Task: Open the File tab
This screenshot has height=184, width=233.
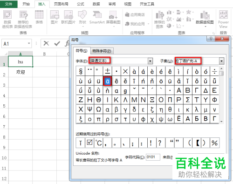Action: click(x=9, y=4)
